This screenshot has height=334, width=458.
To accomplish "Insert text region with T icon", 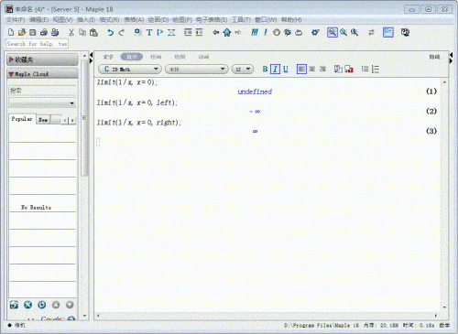I will click(x=149, y=32).
